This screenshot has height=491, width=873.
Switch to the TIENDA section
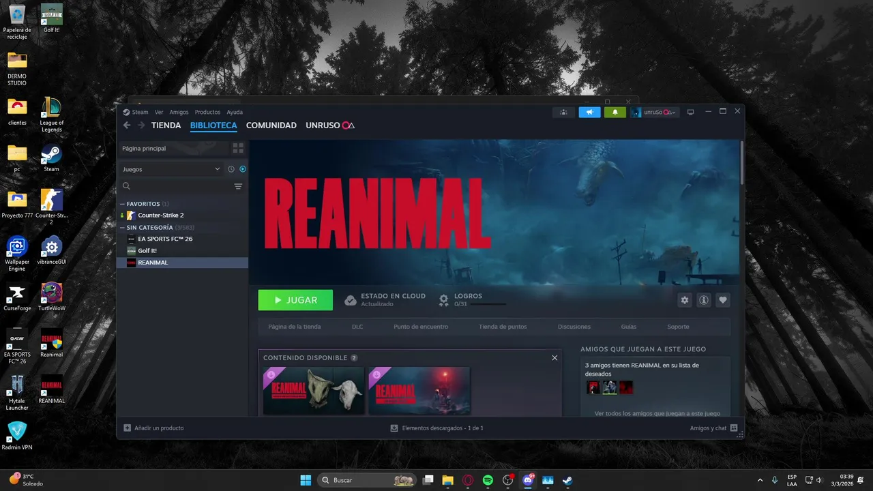click(166, 125)
